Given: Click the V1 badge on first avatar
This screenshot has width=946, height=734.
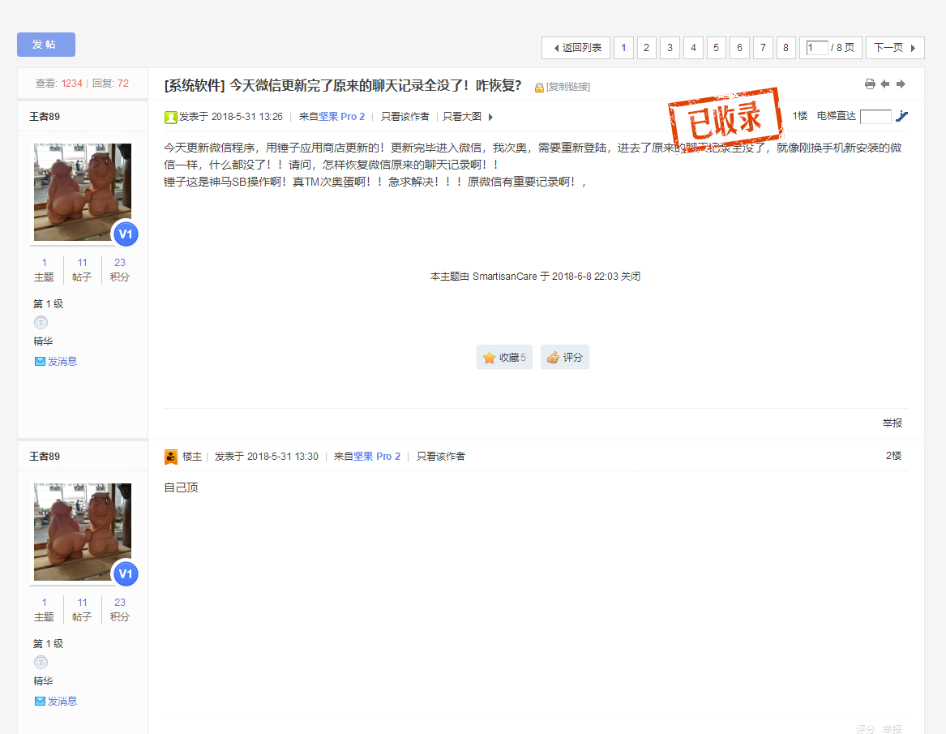Looking at the screenshot, I should 126,234.
